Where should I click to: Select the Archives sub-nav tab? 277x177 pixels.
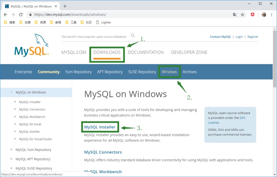[x=190, y=72]
